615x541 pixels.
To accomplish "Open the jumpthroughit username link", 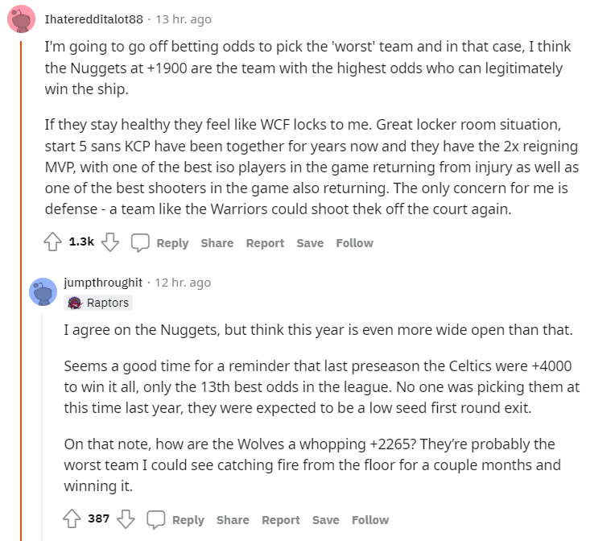I will [x=103, y=283].
